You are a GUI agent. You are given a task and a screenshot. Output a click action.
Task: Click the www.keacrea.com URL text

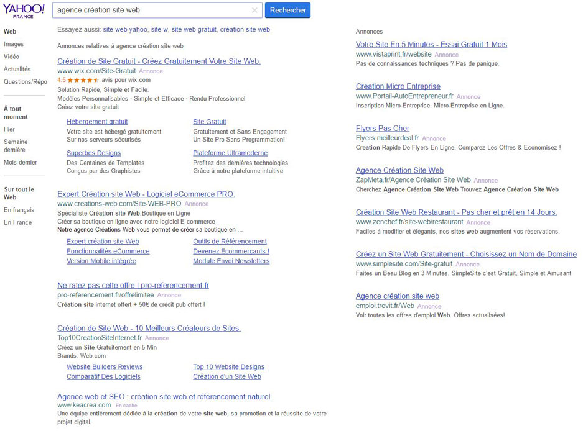(84, 405)
